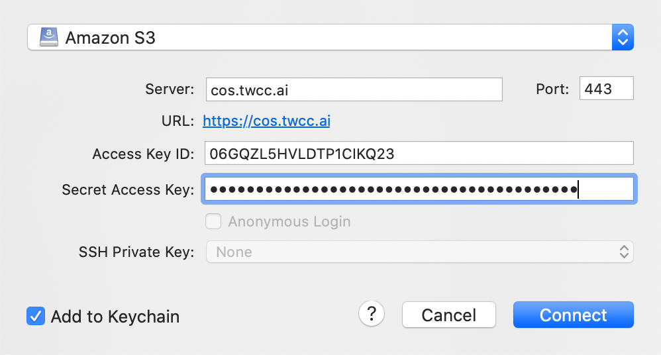The height and width of the screenshot is (355, 661).
Task: Open the Amazon S3 protocol dropdown
Action: tap(330, 38)
